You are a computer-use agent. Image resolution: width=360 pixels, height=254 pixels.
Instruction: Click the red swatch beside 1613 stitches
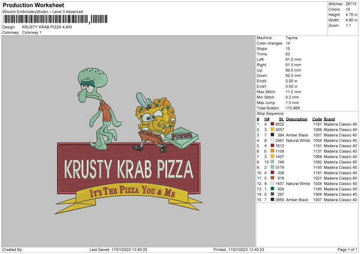point(272,146)
